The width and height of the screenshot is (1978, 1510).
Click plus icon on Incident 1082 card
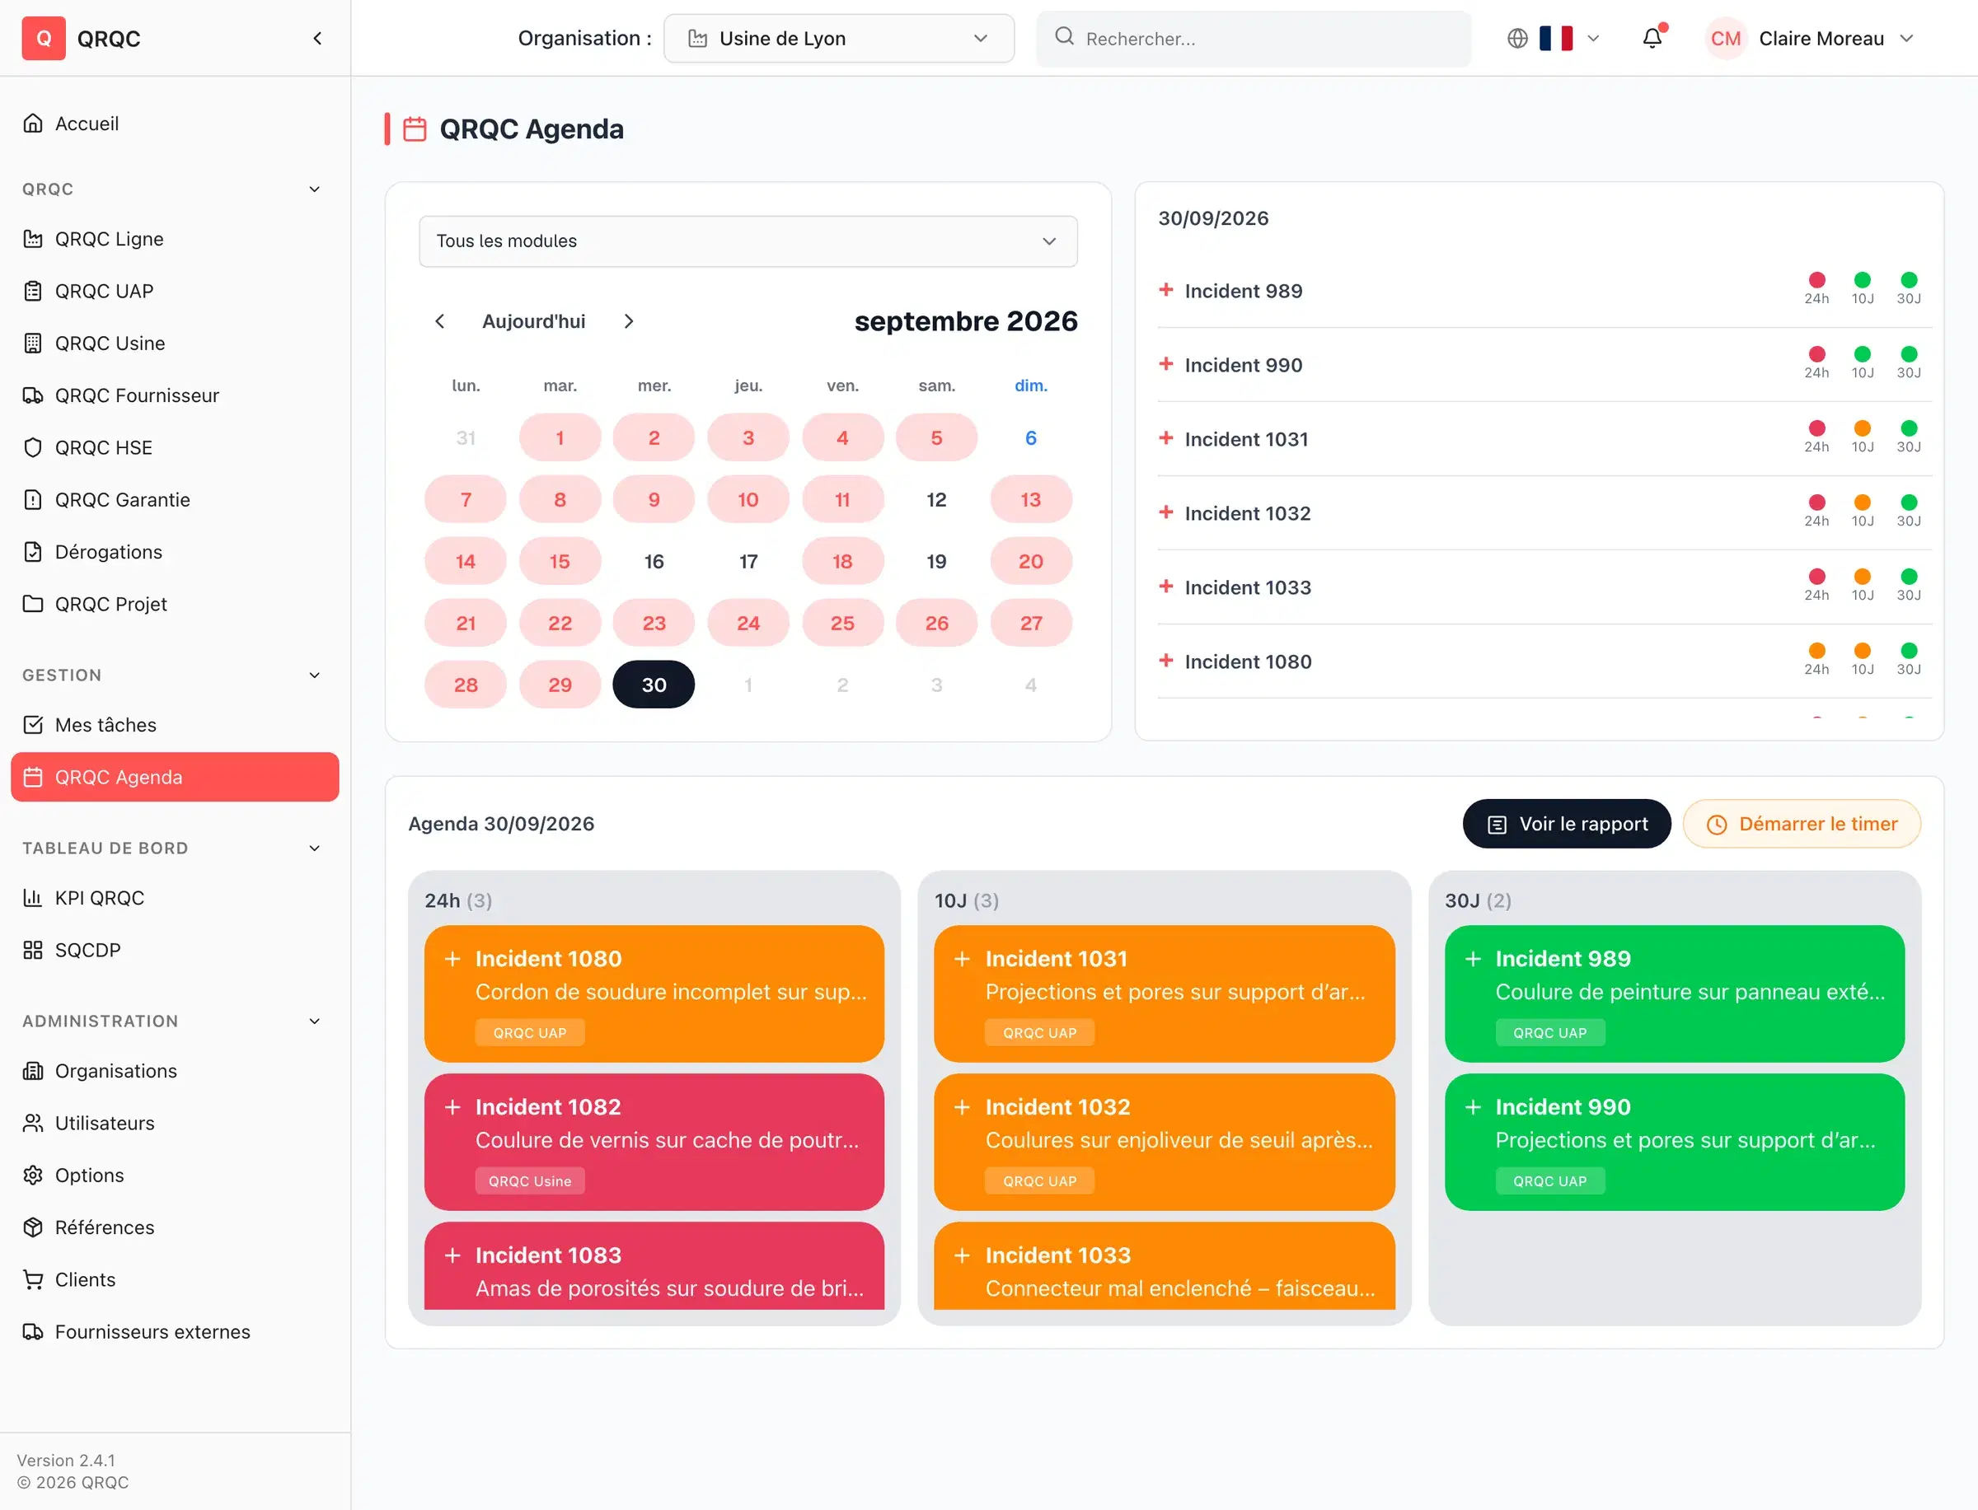452,1106
